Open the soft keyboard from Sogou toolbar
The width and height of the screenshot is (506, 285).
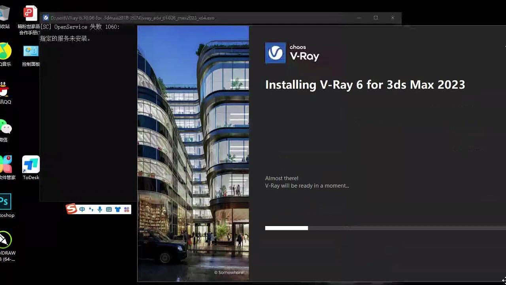pyautogui.click(x=109, y=209)
